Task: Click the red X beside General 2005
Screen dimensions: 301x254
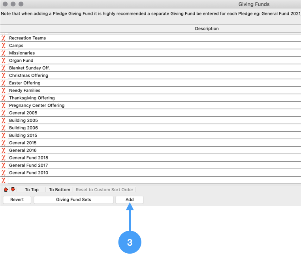Action: [4, 113]
